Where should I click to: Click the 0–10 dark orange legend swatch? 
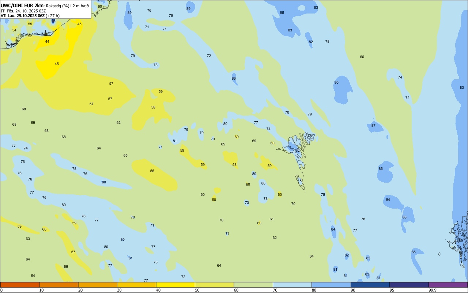20,285
